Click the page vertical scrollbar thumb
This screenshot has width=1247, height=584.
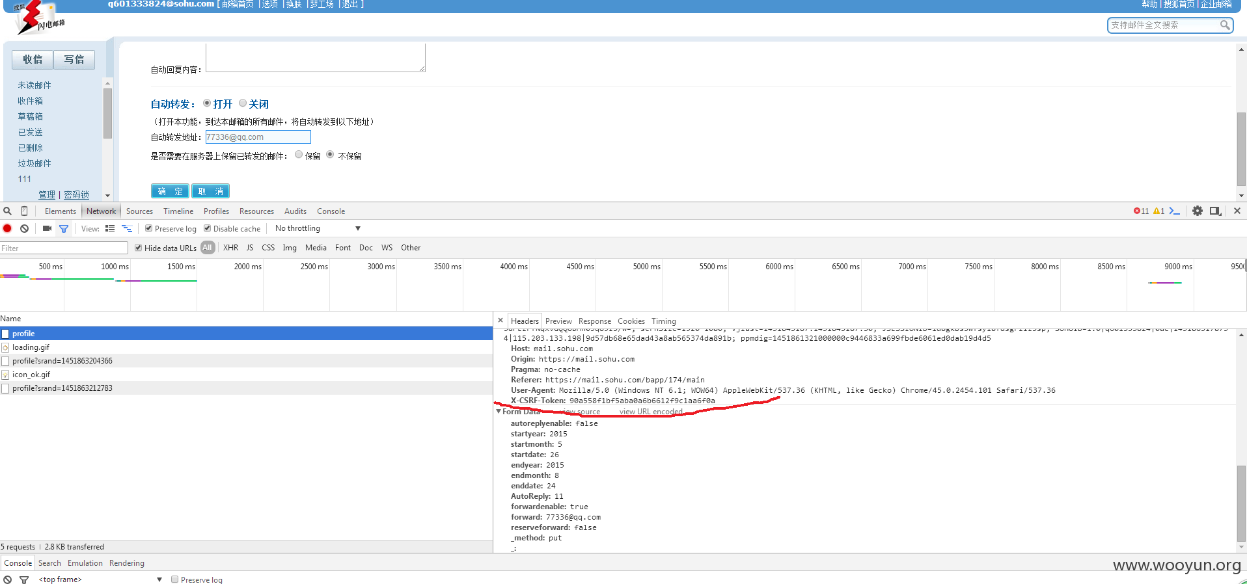[1241, 150]
